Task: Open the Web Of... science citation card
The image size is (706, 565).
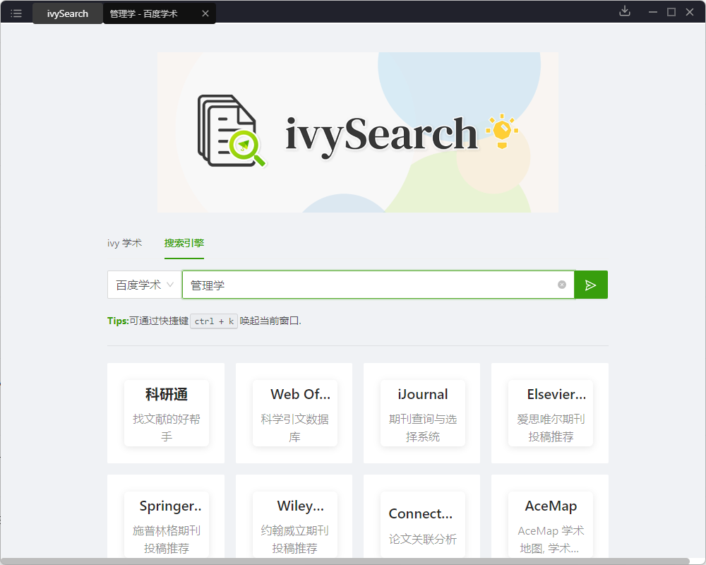Action: point(294,413)
